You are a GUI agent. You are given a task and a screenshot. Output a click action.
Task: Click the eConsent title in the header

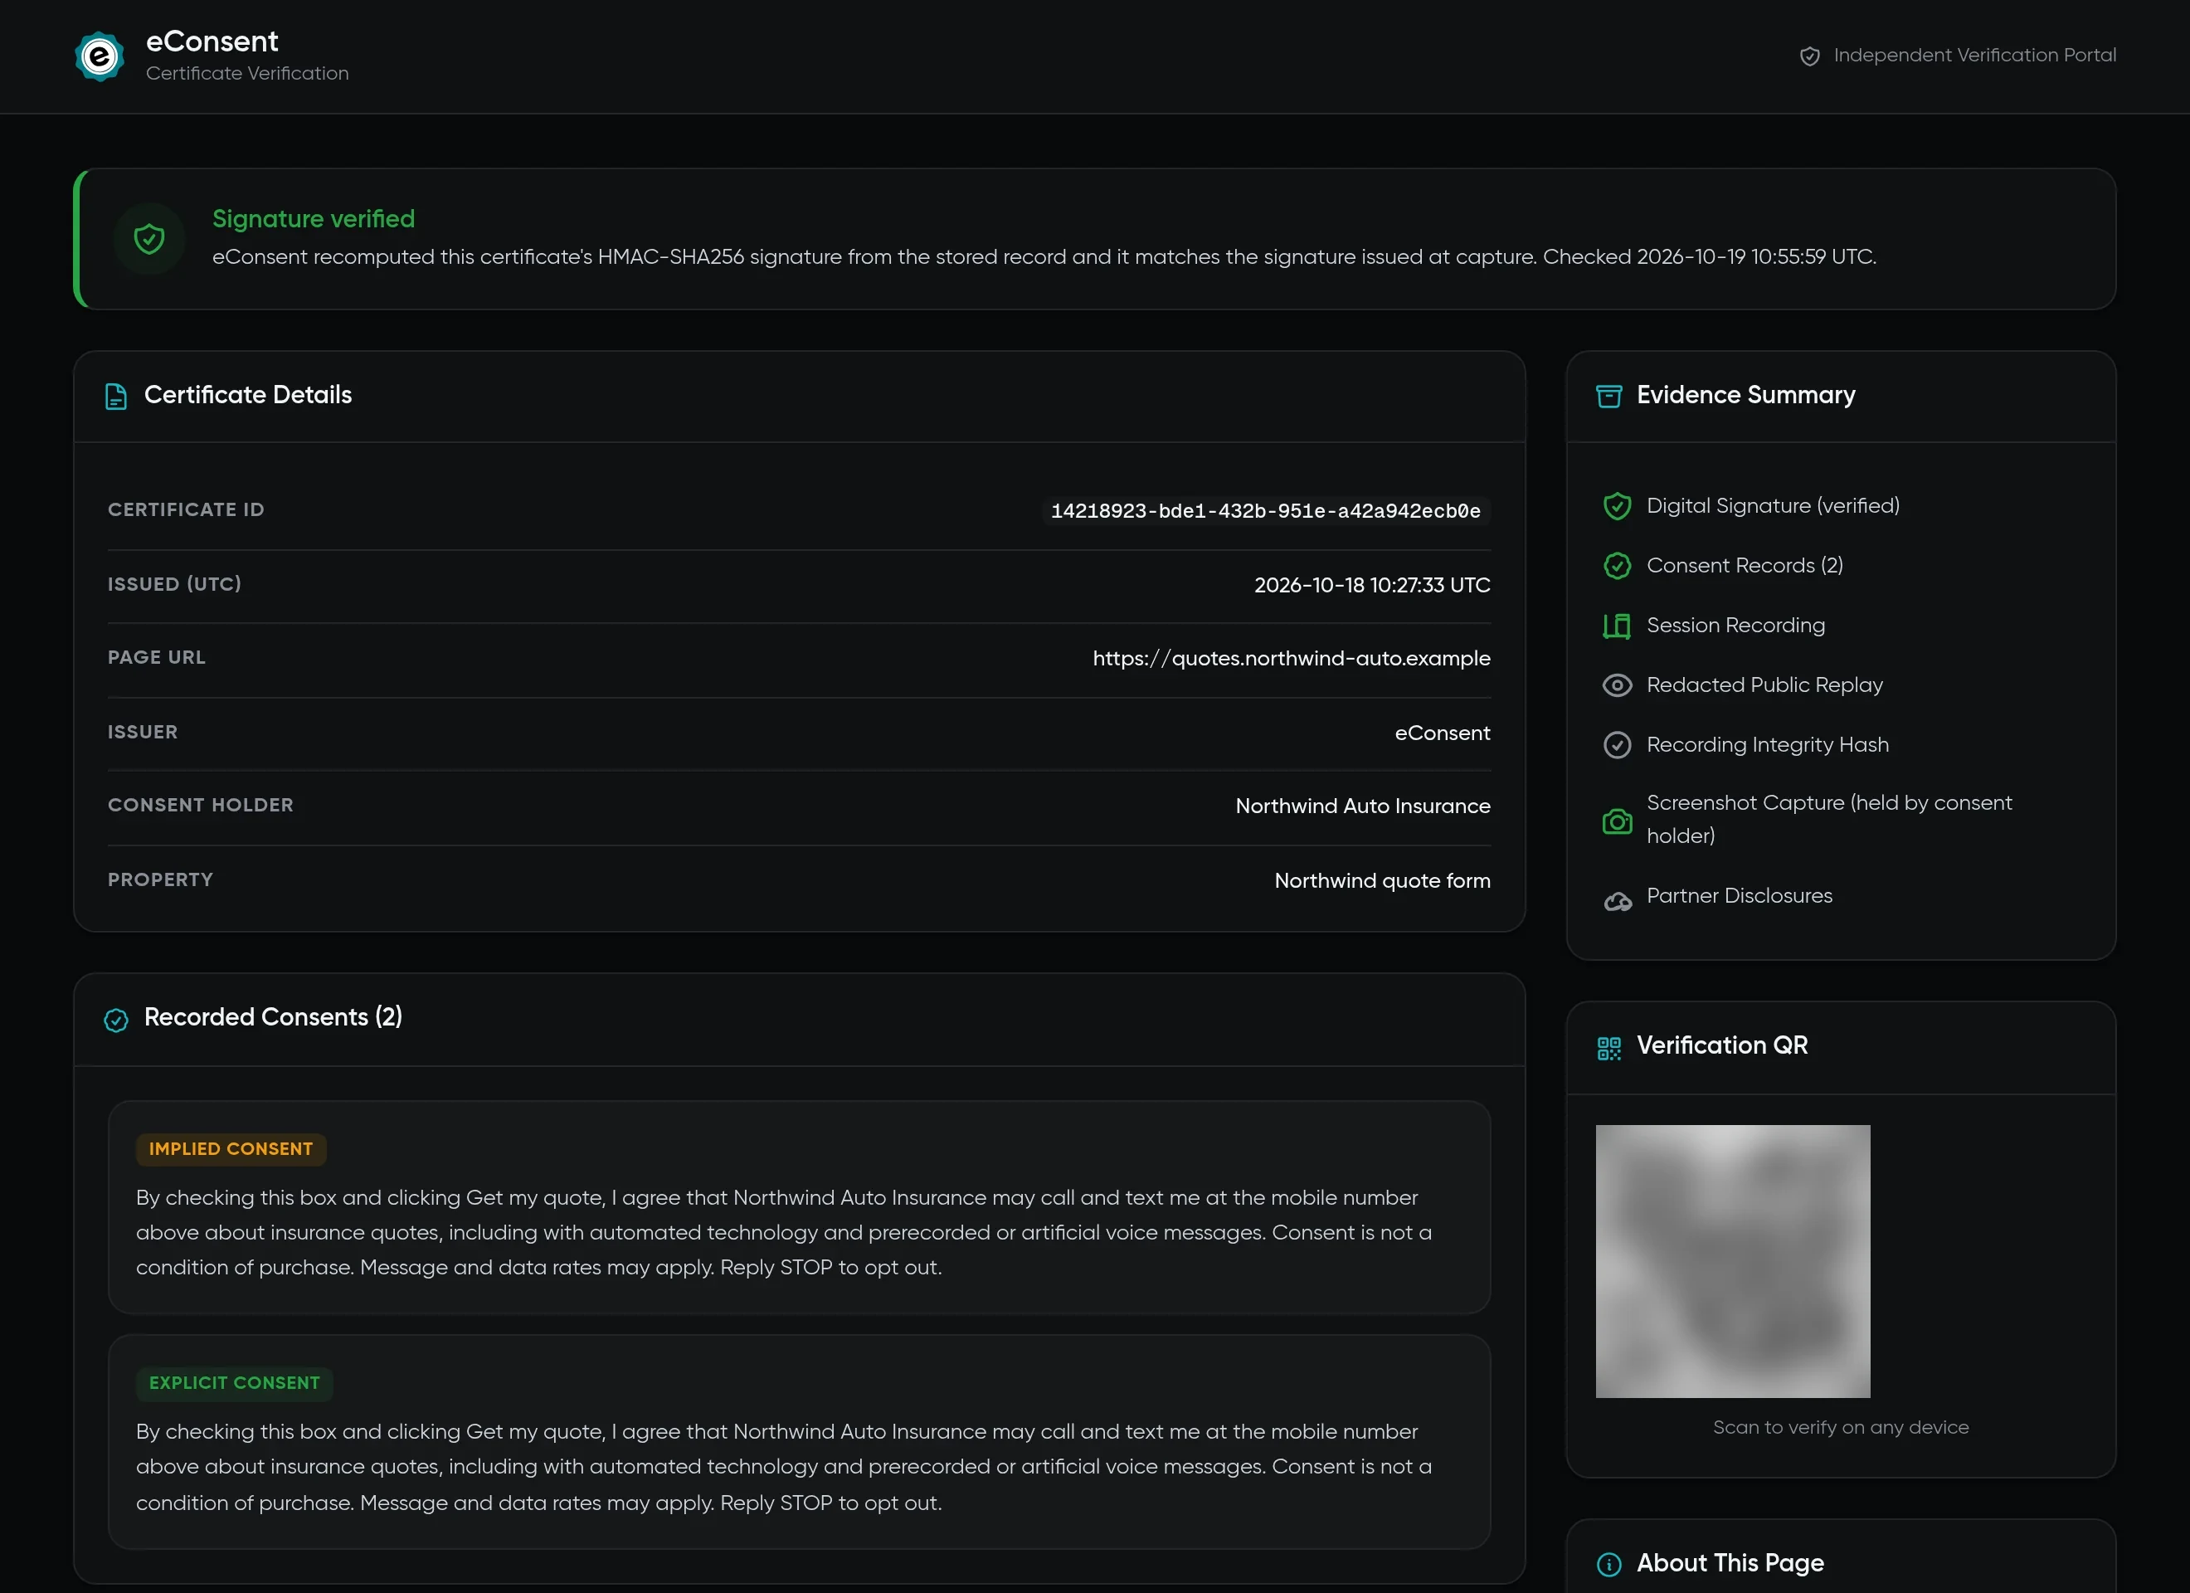(x=212, y=41)
